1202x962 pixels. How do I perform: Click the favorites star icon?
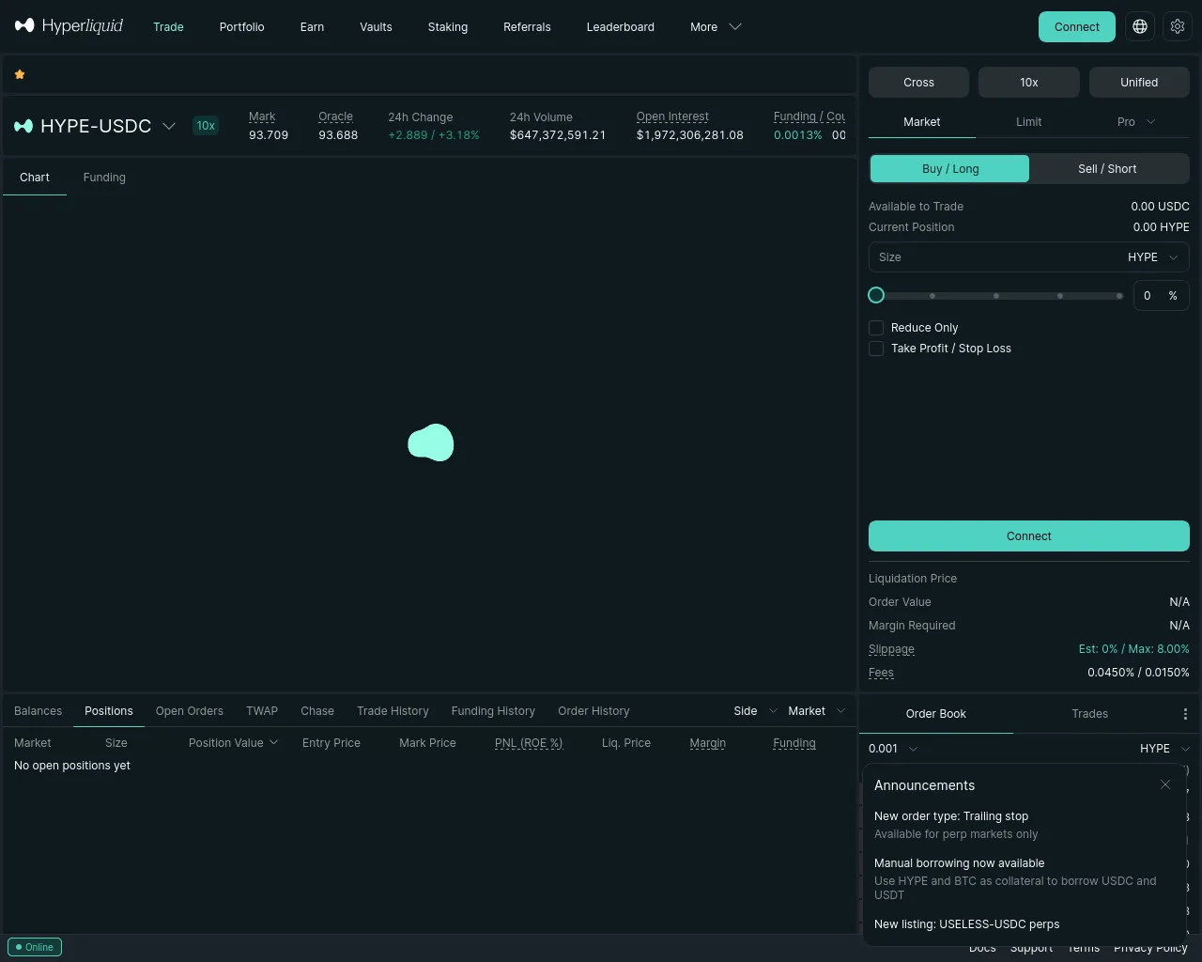20,74
